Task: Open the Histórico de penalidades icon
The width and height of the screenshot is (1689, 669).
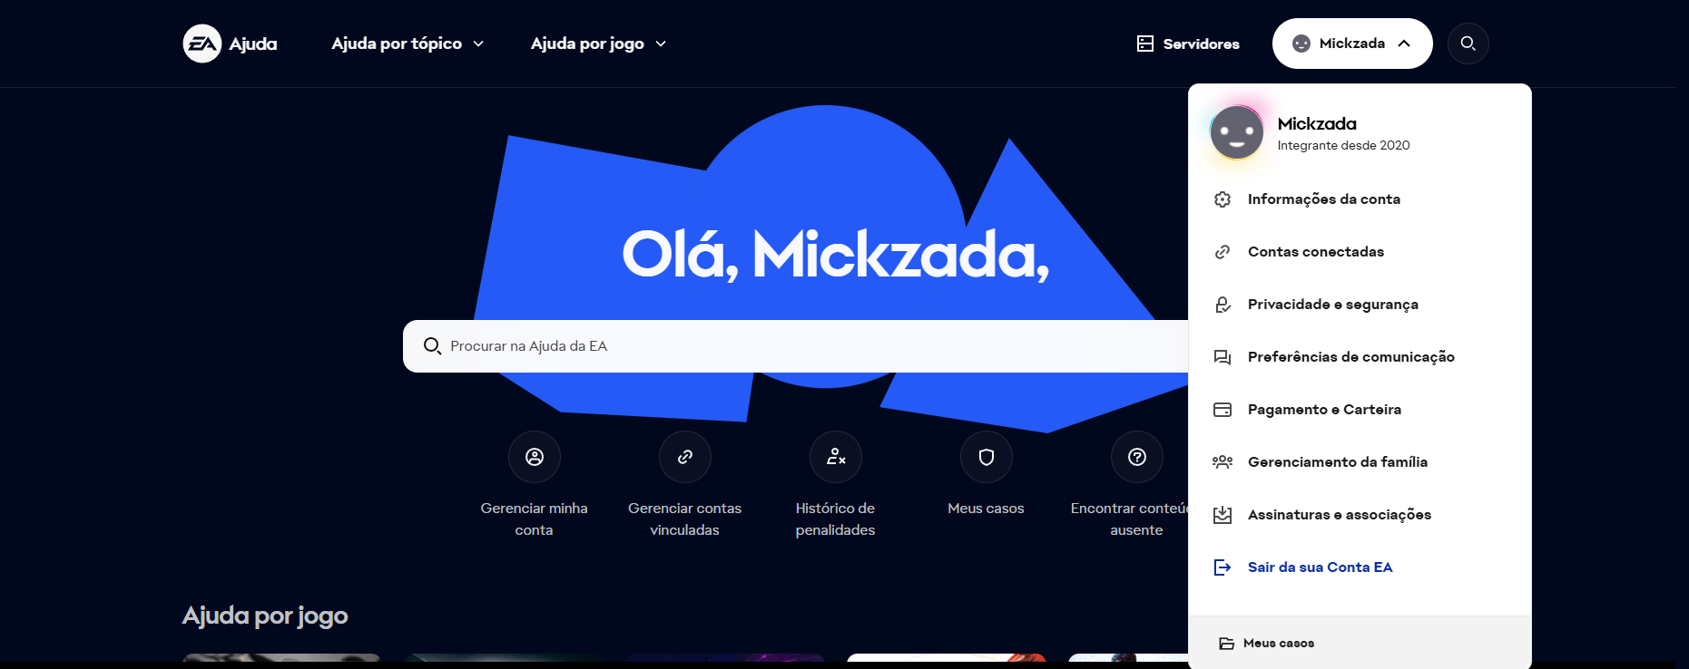Action: [x=836, y=457]
